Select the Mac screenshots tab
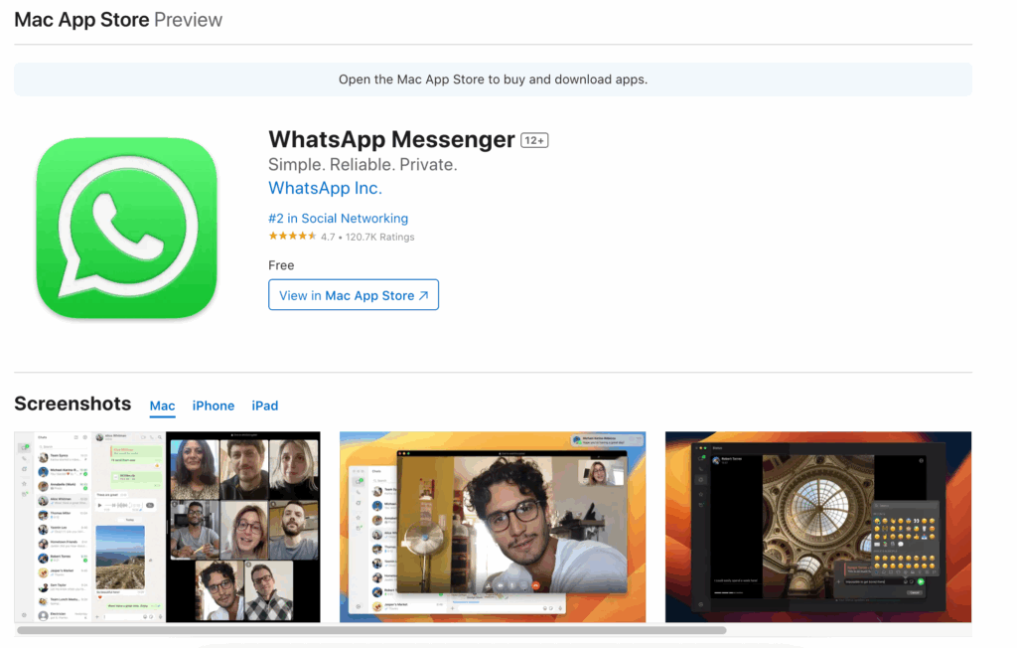The image size is (1017, 648). coord(162,405)
